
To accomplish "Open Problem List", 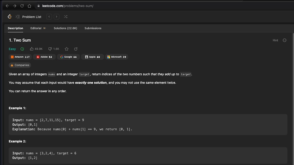I will (x=32, y=17).
